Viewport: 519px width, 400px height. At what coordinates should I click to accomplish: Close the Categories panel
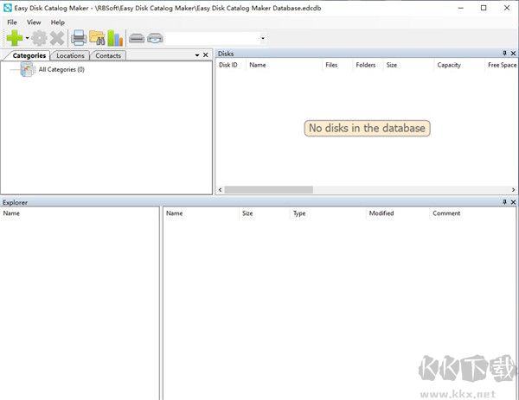206,55
